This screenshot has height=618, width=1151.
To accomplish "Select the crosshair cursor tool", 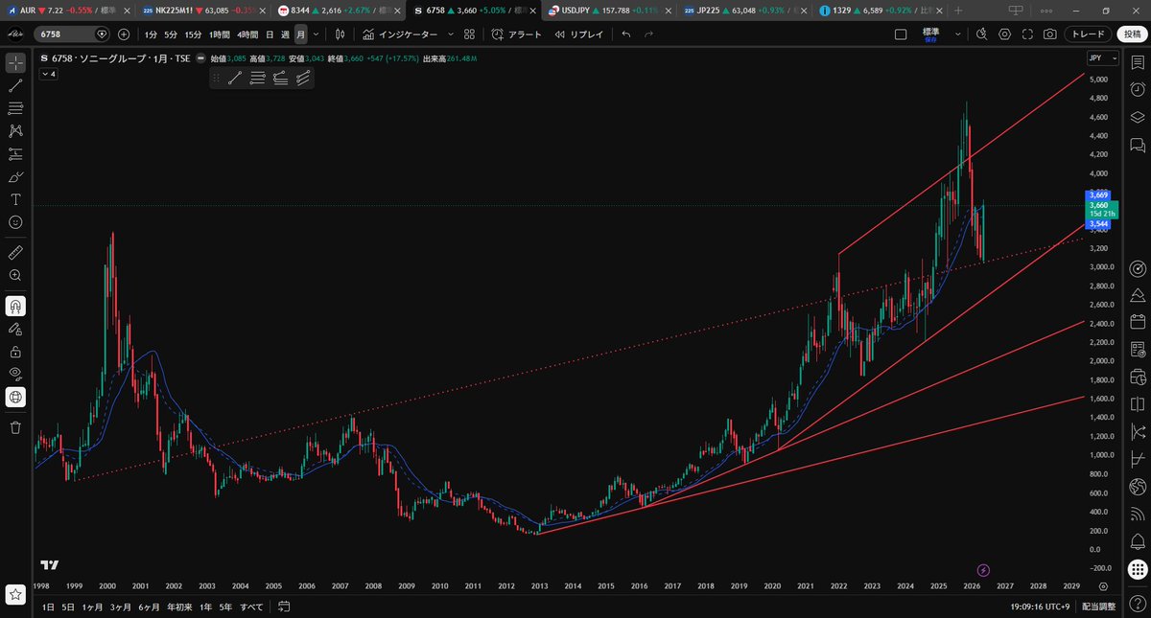I will (15, 62).
